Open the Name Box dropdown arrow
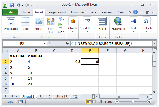 44,44
